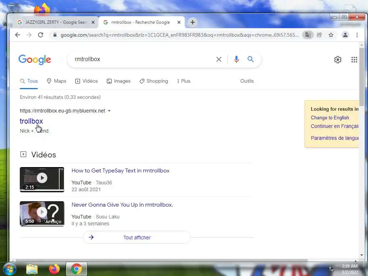Viewport: 368px width, 276px height.
Task: Clear the search box with the X
Action: 219,59
